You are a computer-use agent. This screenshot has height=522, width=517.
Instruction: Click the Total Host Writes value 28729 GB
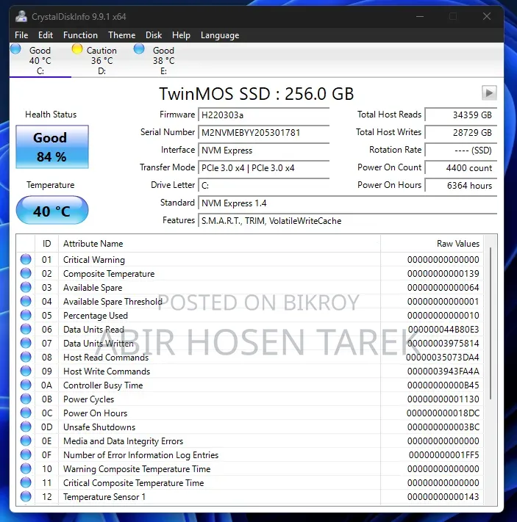click(461, 133)
